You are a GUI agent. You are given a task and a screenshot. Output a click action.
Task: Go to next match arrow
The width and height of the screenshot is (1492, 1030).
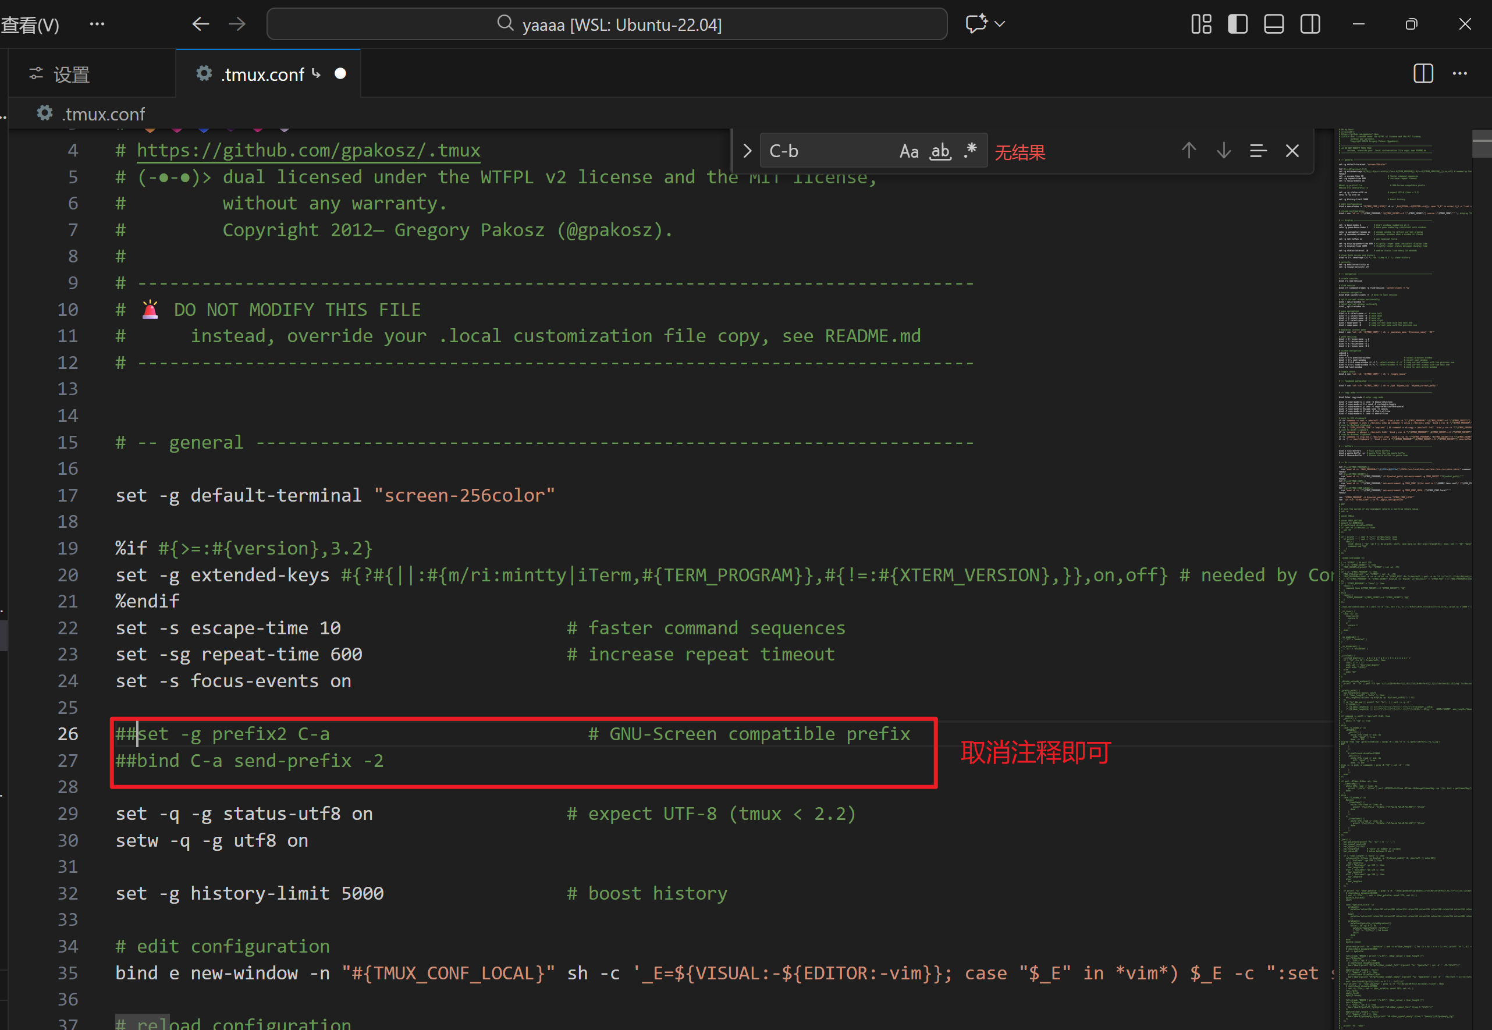pyautogui.click(x=1224, y=151)
